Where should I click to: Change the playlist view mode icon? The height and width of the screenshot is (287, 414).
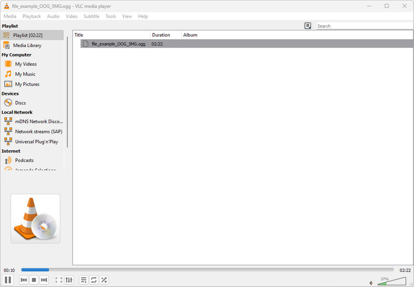[307, 26]
